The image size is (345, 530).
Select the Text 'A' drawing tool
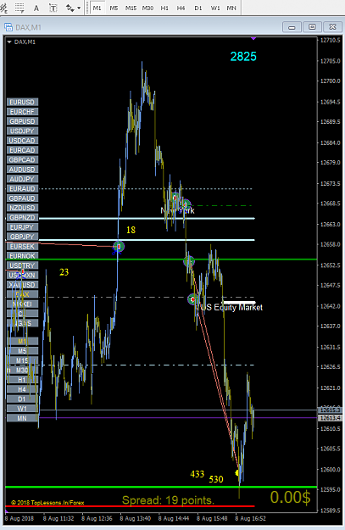(x=36, y=8)
